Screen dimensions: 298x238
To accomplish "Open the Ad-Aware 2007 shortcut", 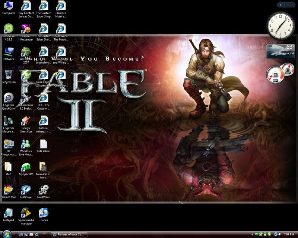I will point(26,52).
